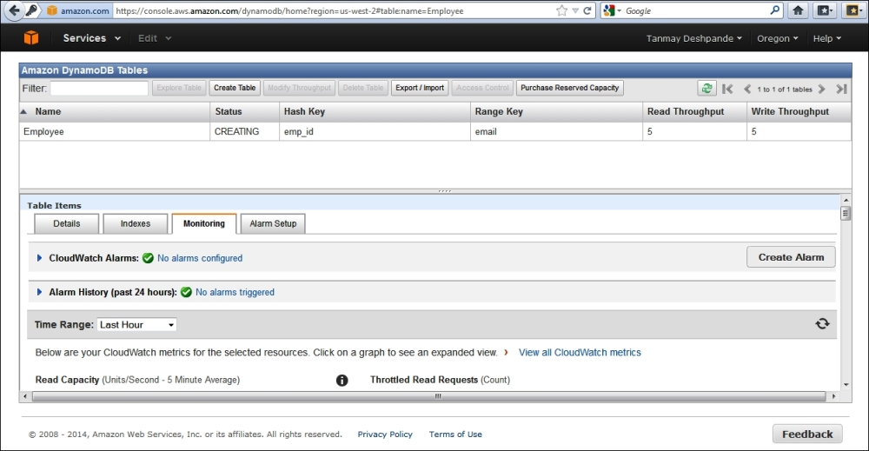This screenshot has height=451, width=869.
Task: Switch to the Details tab
Action: click(67, 224)
